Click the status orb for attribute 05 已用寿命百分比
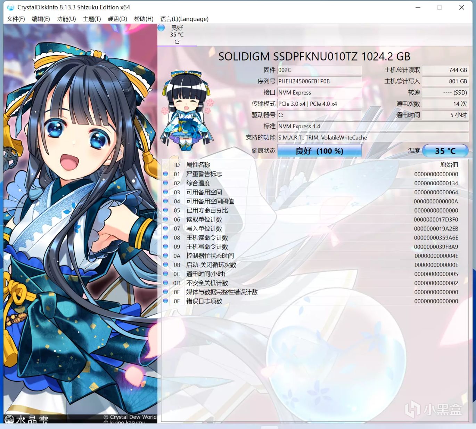The image size is (476, 429). [x=165, y=210]
